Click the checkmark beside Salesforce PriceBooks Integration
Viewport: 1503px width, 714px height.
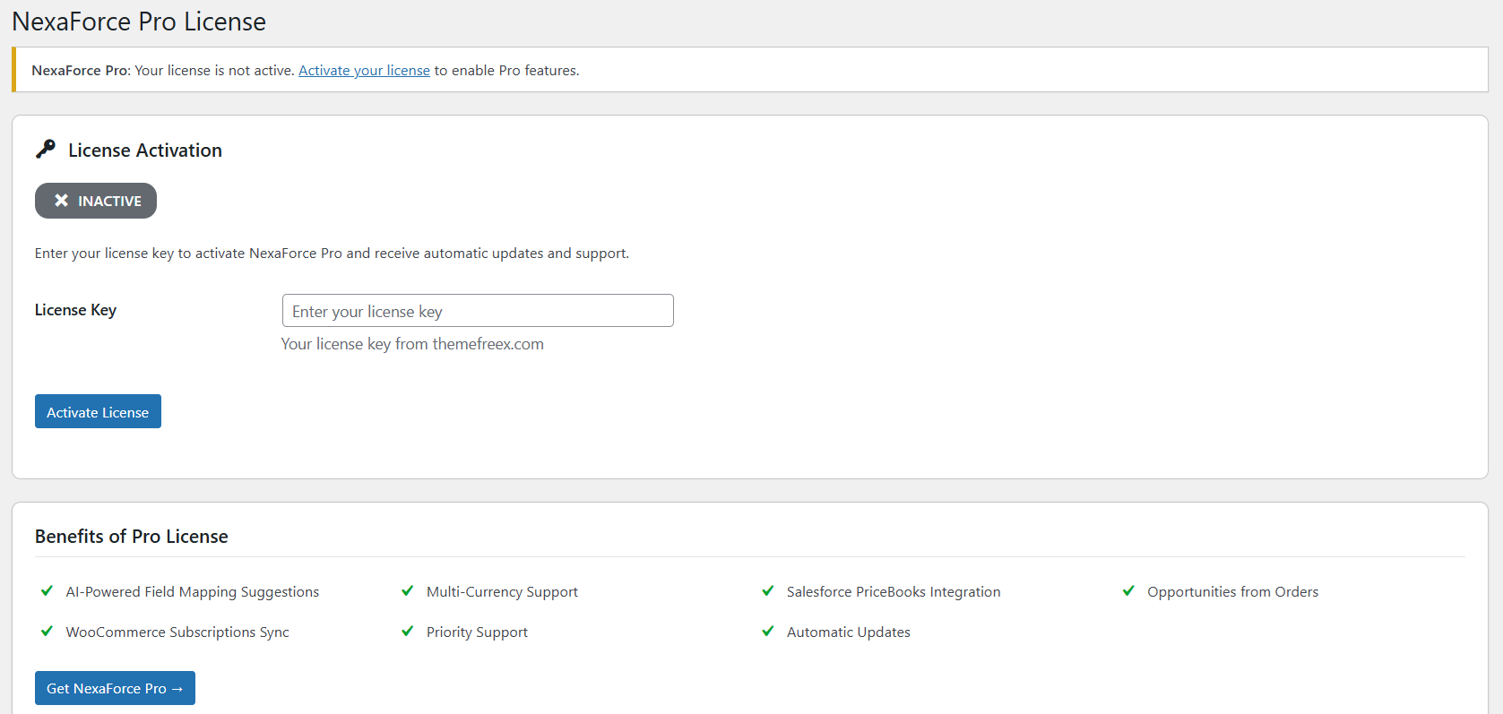768,591
